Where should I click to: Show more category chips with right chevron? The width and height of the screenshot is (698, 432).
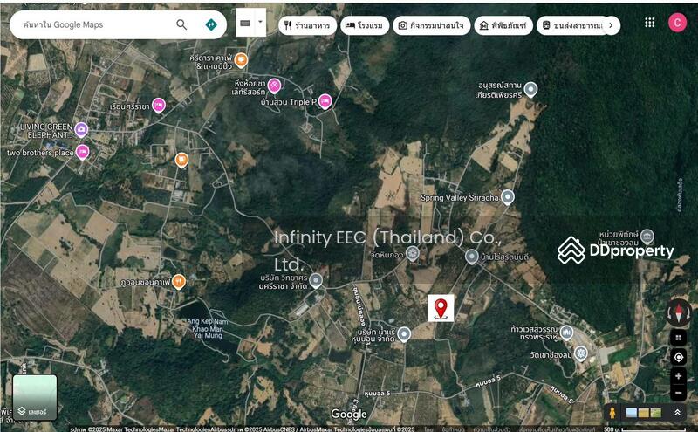click(x=612, y=25)
